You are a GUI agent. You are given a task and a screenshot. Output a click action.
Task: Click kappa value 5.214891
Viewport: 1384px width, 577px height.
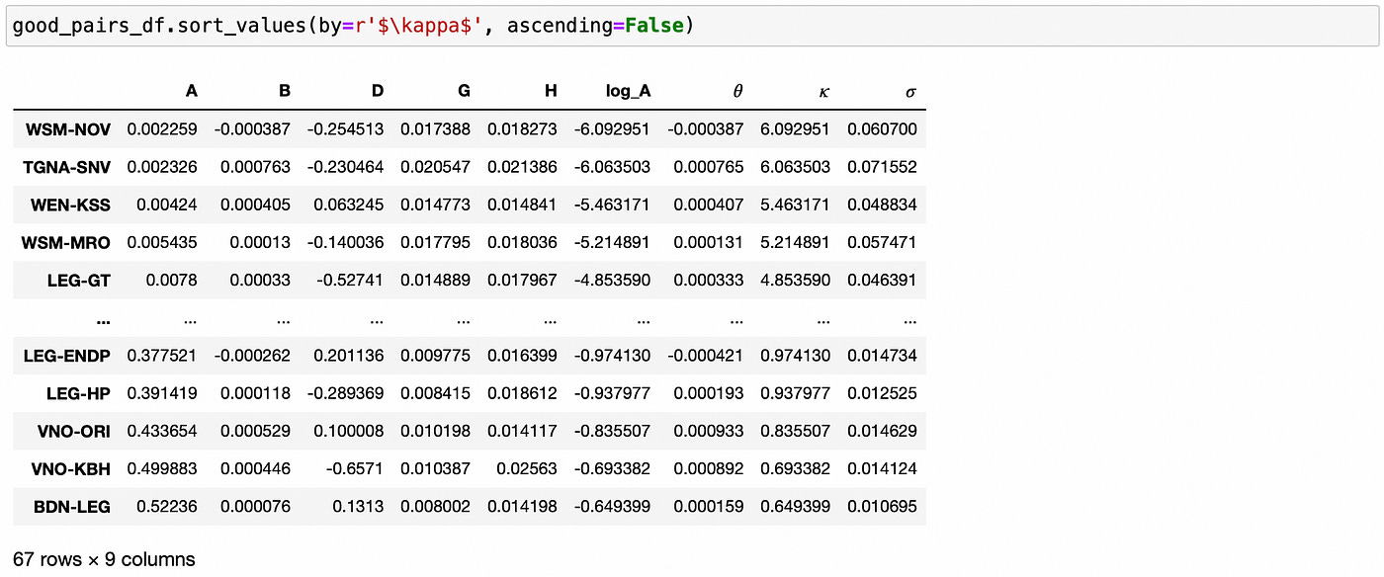(796, 242)
